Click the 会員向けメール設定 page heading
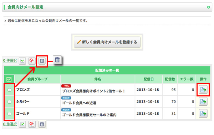This screenshot has height=135, width=214. [25, 7]
